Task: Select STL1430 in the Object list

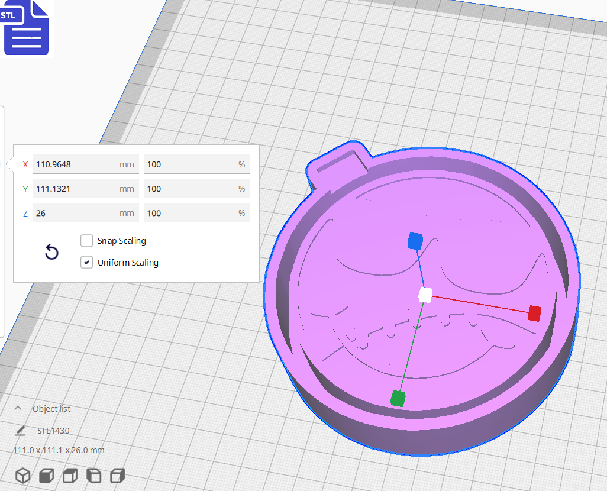Action: pos(53,431)
